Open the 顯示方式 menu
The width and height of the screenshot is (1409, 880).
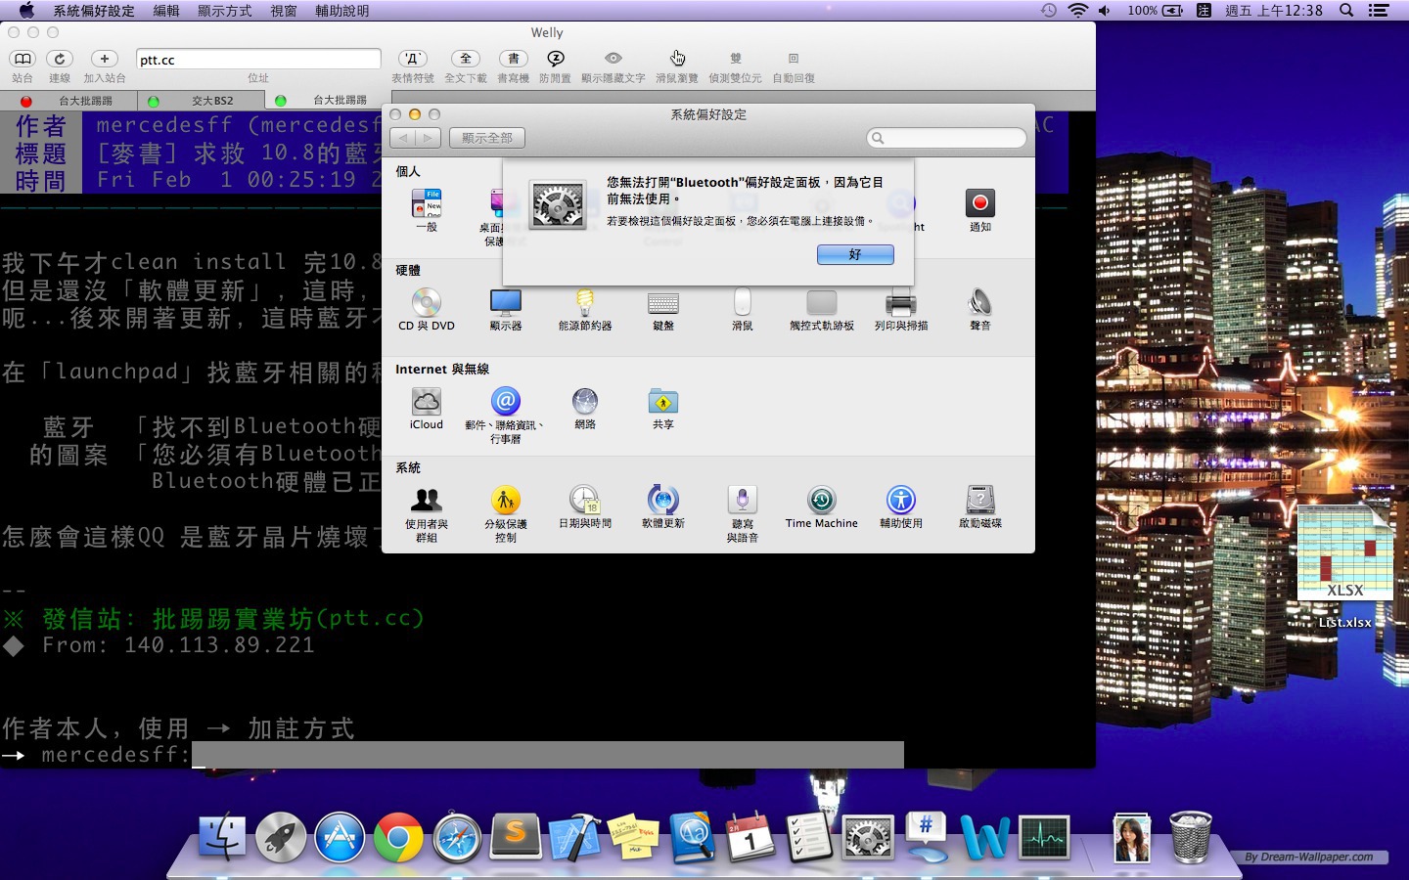225,11
